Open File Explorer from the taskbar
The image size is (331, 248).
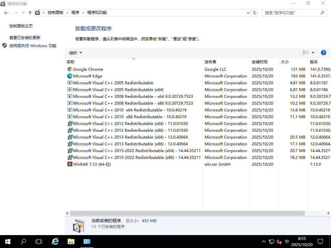[x=71, y=241]
